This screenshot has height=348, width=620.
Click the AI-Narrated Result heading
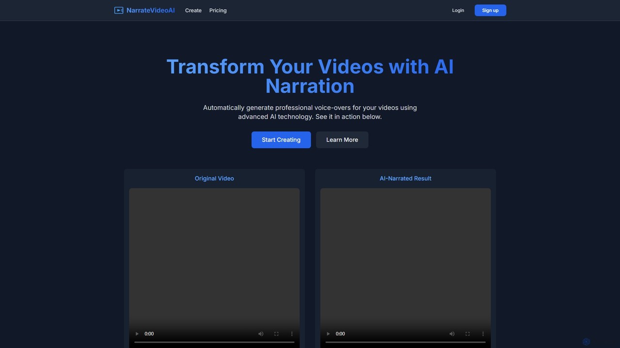pos(405,178)
